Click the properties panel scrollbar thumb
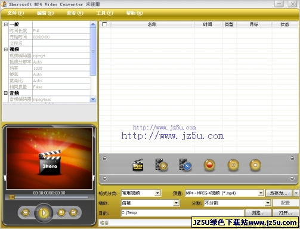The height and width of the screenshot is (229, 300). 93,51
